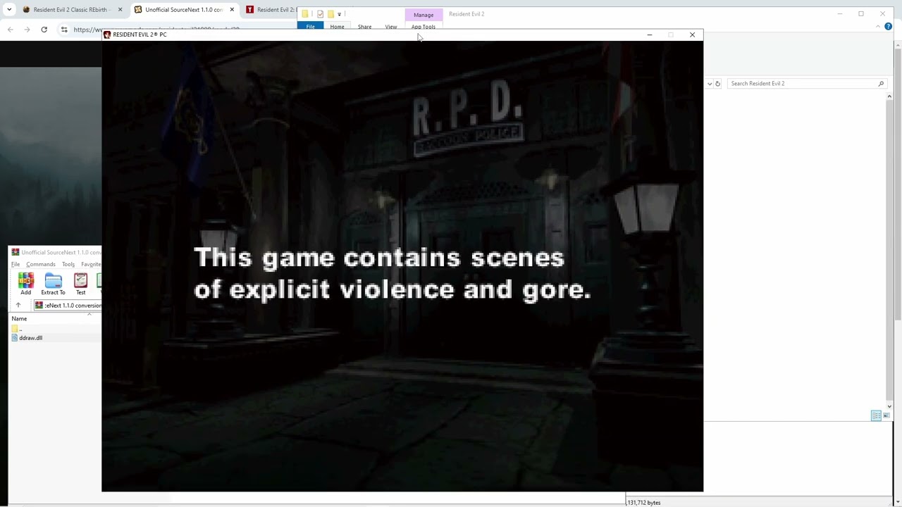
Task: Switch to Unofficial SourceNext 1.1.0 tab
Action: tap(184, 10)
